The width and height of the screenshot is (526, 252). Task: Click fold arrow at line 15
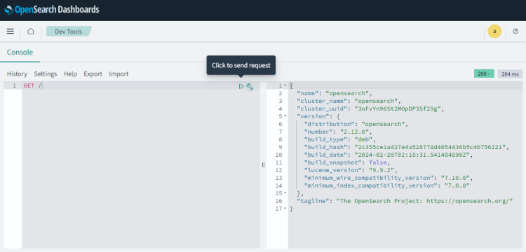[285, 193]
